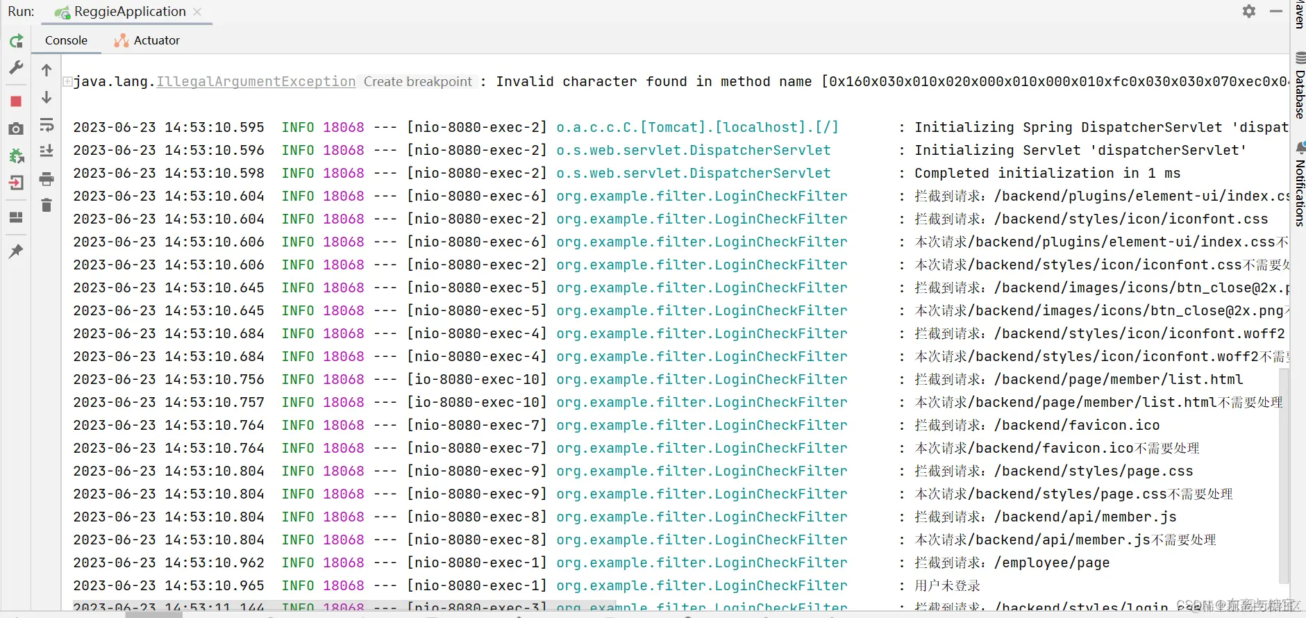Screen dimensions: 1306x618
Task: Toggle scroll to end of console output
Action: pyautogui.click(x=47, y=151)
